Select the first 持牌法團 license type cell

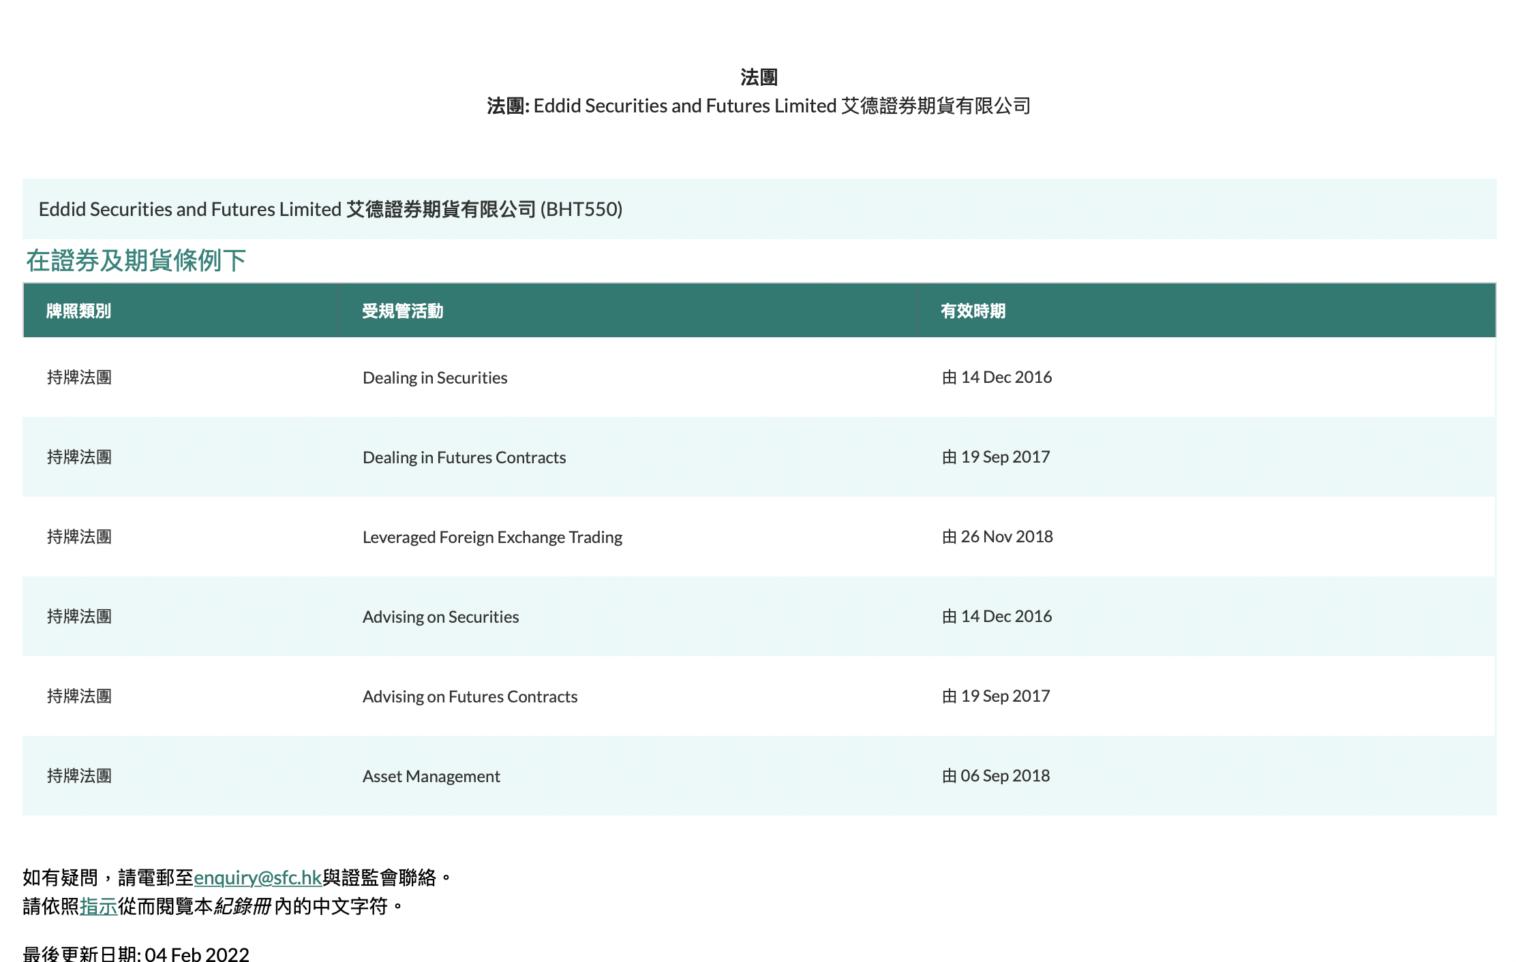79,377
